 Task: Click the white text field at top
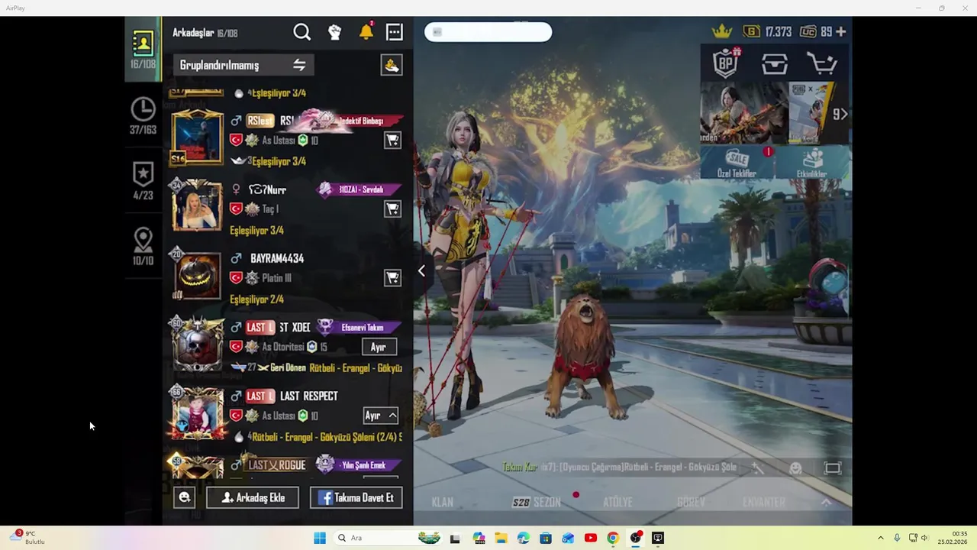click(x=488, y=32)
